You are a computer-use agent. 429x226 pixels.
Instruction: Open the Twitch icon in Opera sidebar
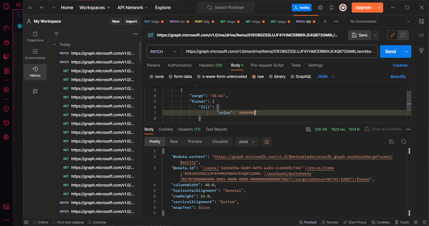6,57
